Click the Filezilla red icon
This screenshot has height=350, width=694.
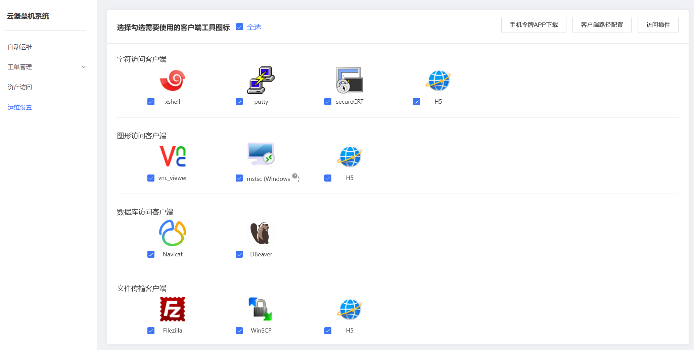coord(173,309)
